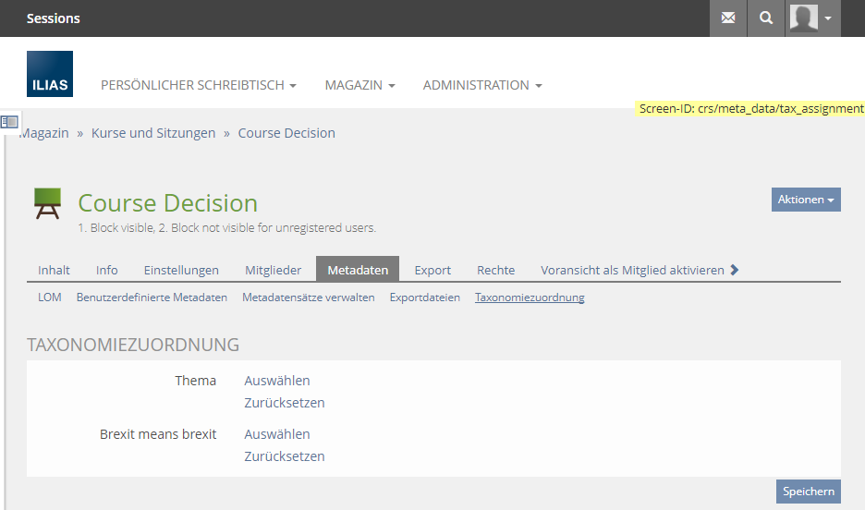
Task: Open the Magazin dropdown menu
Action: pyautogui.click(x=359, y=85)
